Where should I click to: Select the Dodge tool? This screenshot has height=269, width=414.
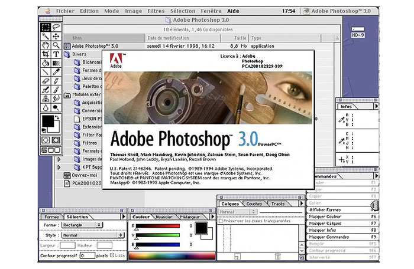(x=56, y=108)
